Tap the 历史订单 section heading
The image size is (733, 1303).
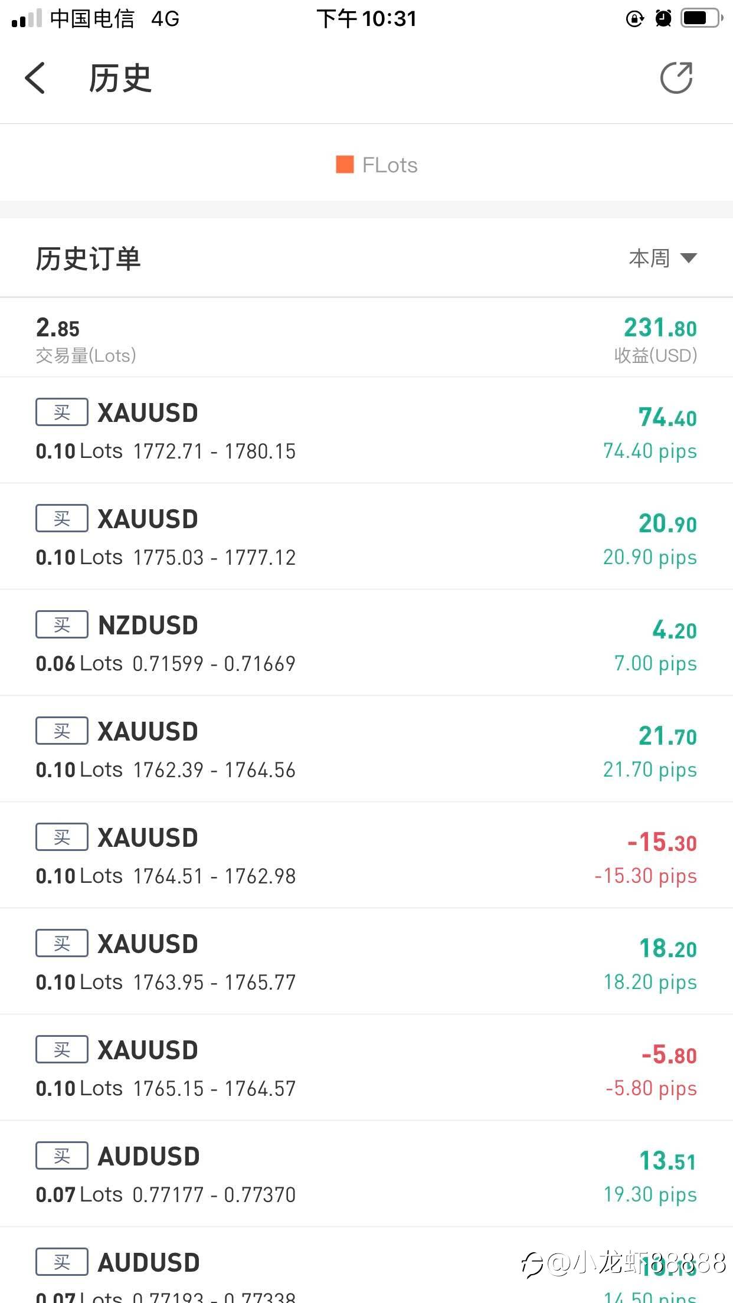tap(89, 258)
